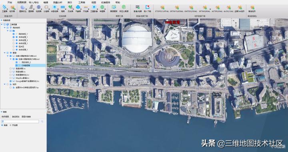The image size is (288, 152).
Task: Switch to the 地图数据 ribbon tab
Action: [22, 2]
